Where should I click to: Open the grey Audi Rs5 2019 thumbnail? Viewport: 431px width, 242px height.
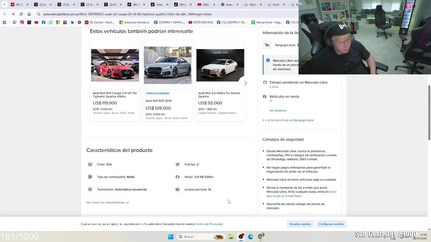[x=168, y=65]
